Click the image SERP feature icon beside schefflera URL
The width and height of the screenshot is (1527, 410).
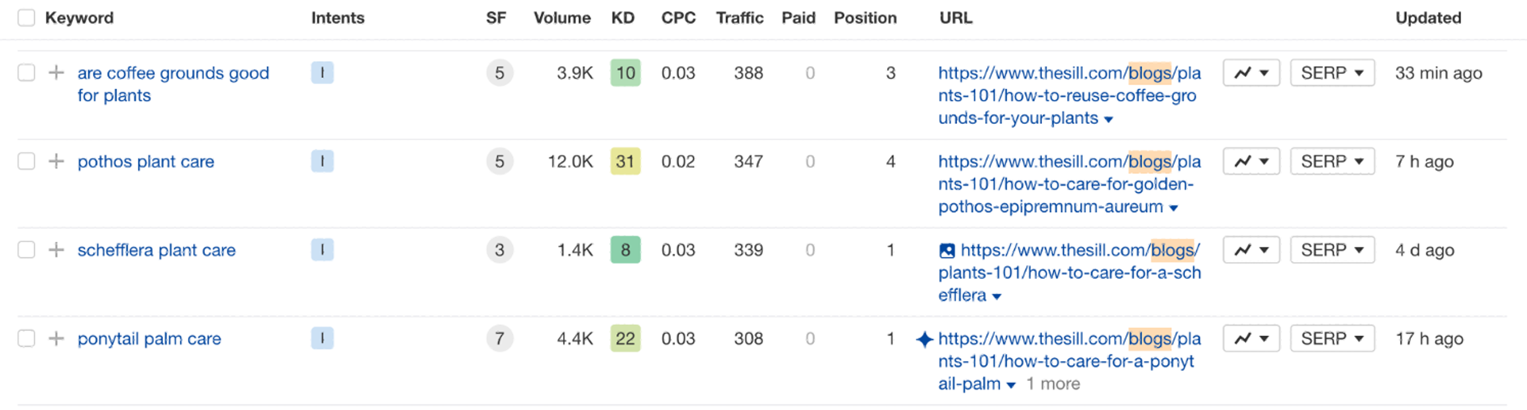coord(947,250)
